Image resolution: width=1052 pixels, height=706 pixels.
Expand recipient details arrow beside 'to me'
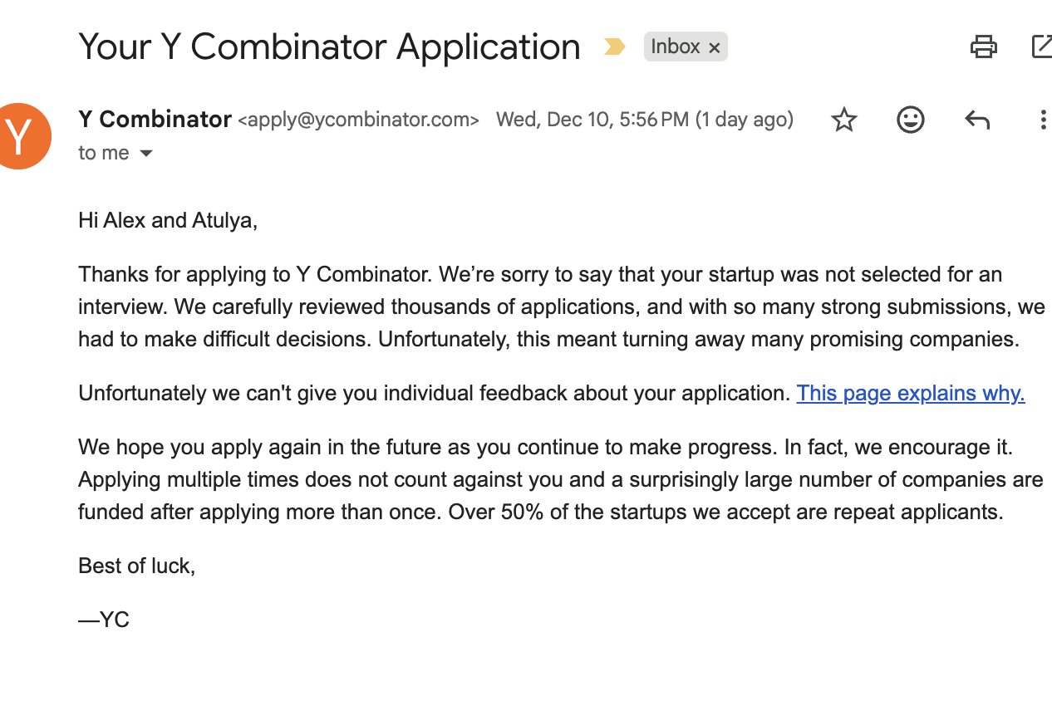[x=146, y=153]
